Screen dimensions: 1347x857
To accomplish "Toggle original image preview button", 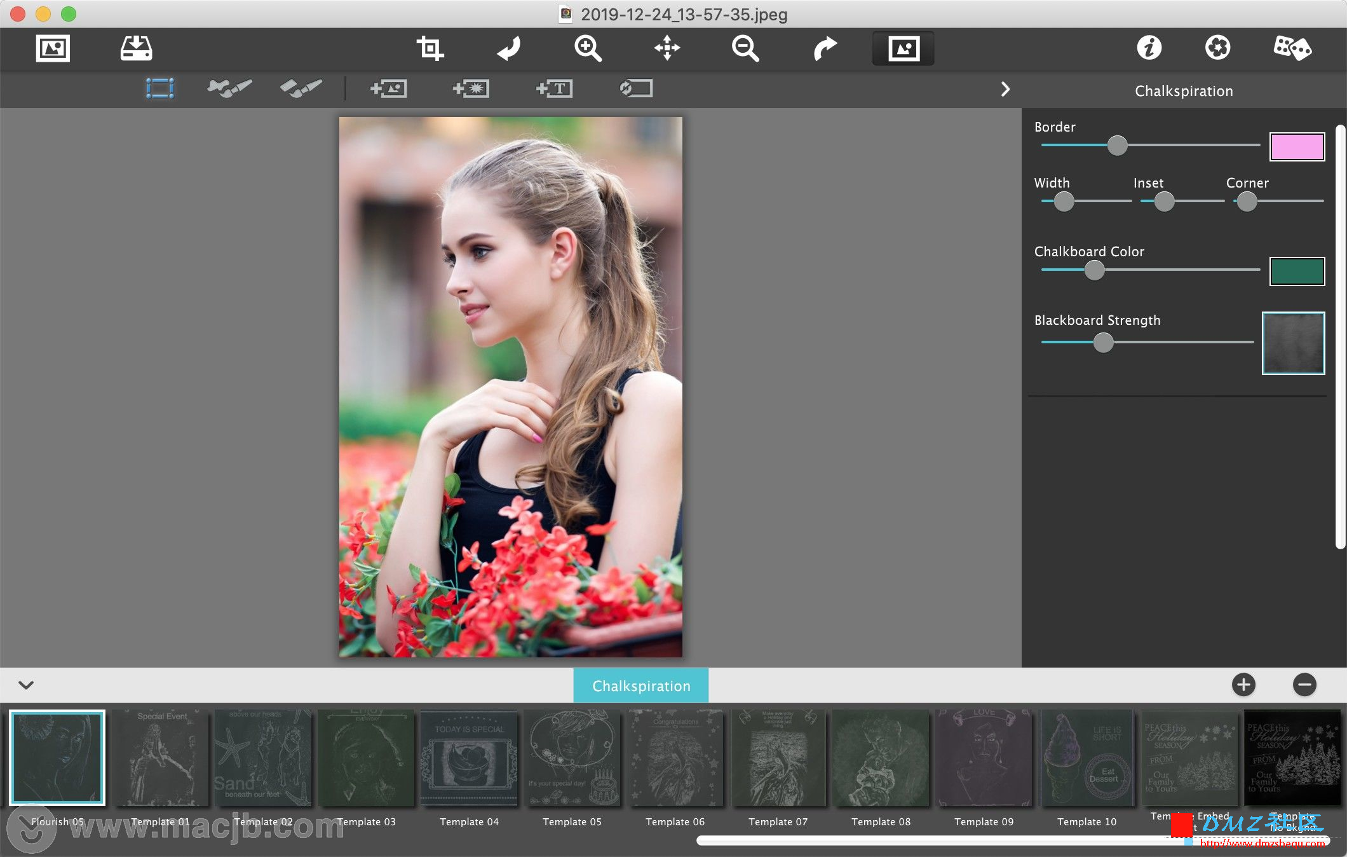I will point(904,48).
